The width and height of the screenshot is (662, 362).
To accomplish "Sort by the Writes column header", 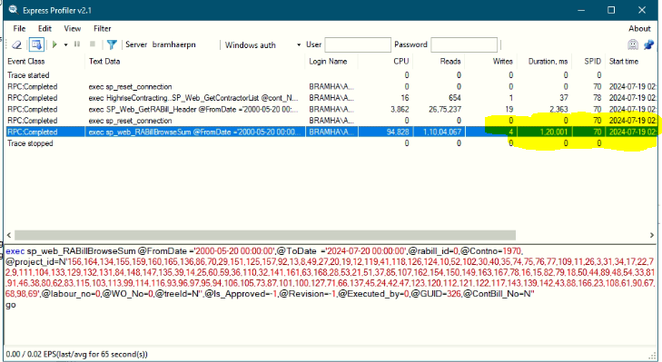I will point(491,61).
